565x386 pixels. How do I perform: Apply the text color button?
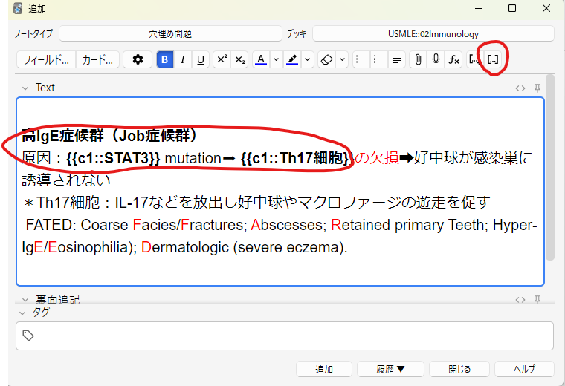point(261,59)
